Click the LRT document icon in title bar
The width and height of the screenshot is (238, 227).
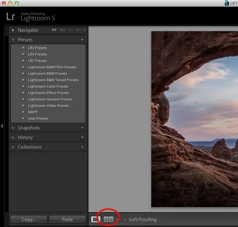(x=227, y=3)
